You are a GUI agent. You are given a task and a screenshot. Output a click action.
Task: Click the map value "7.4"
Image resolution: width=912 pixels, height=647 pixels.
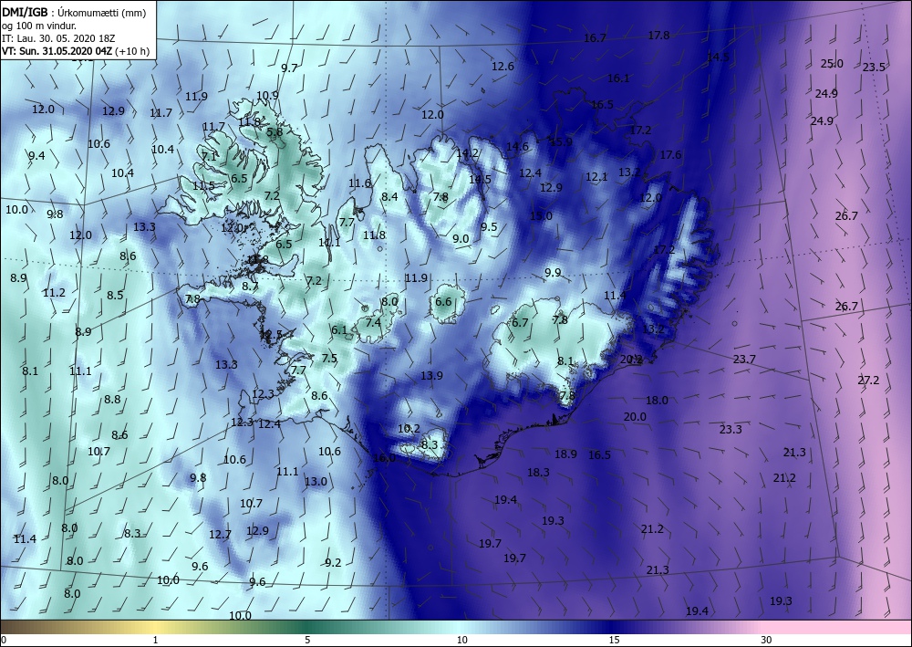pos(373,322)
